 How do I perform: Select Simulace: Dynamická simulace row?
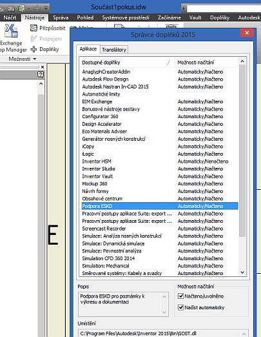[x=159, y=243]
